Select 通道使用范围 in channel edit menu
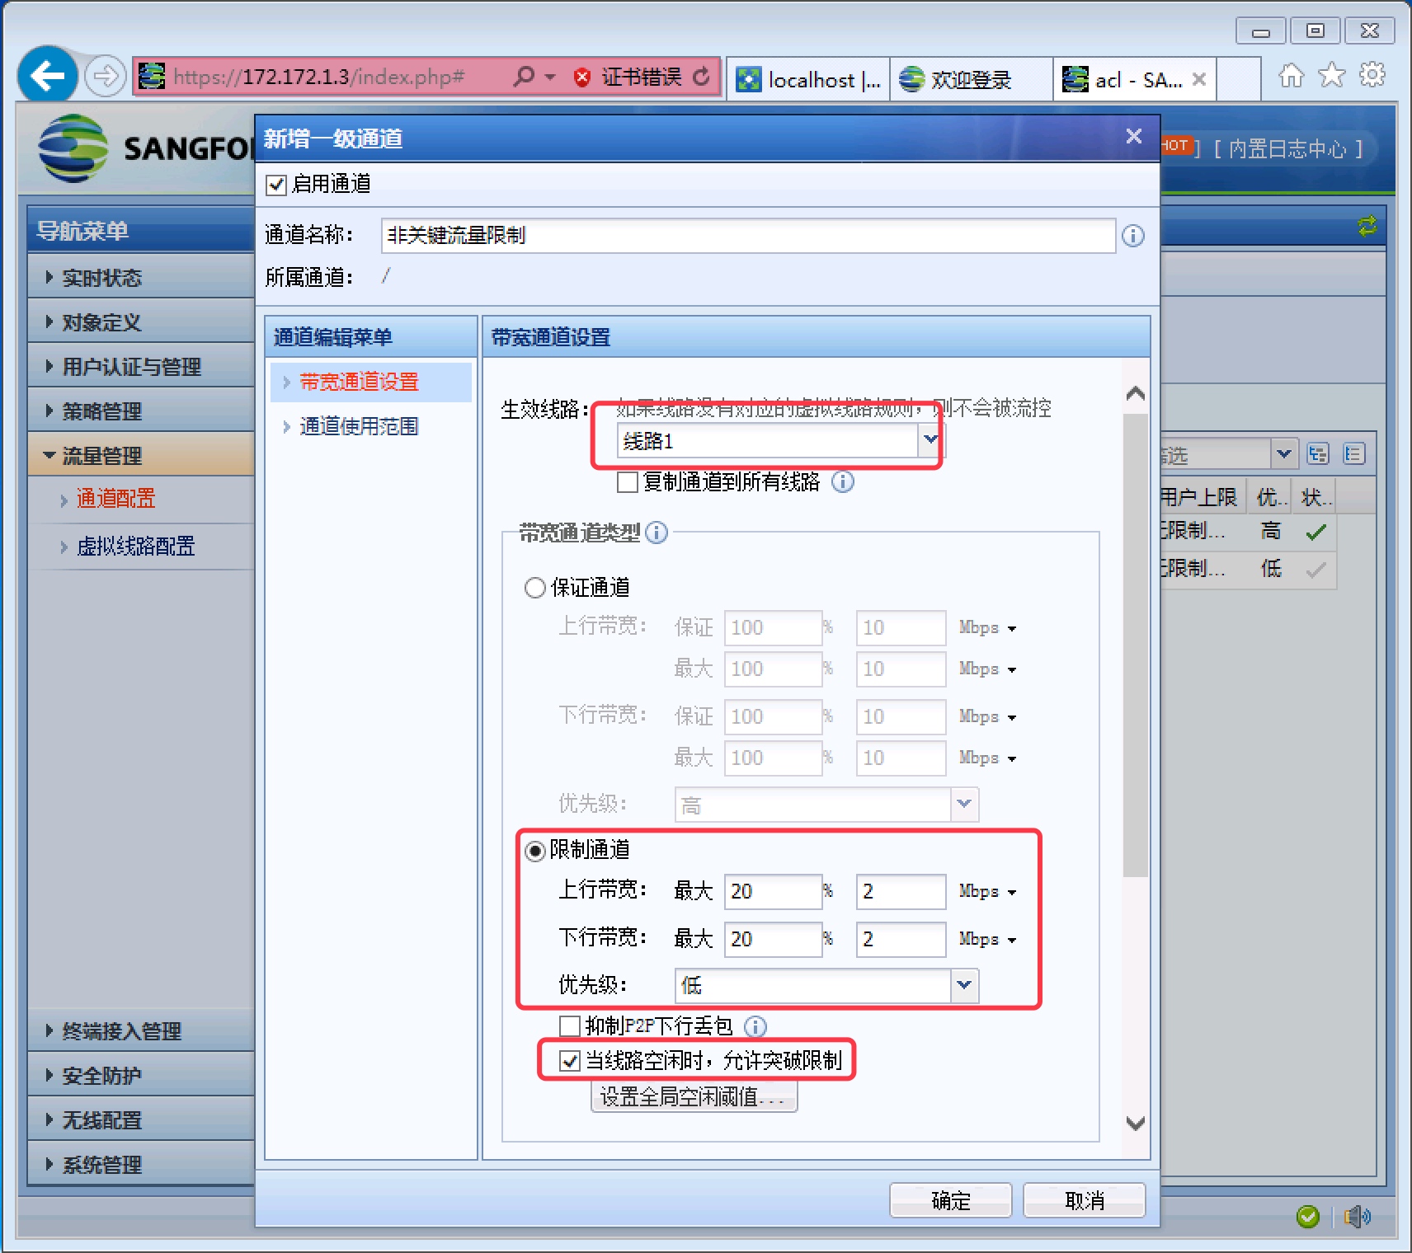This screenshot has height=1253, width=1412. coord(359,426)
